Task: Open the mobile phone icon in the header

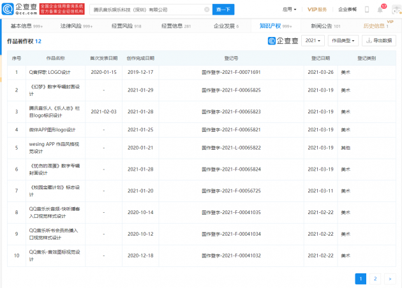Action: click(367, 10)
